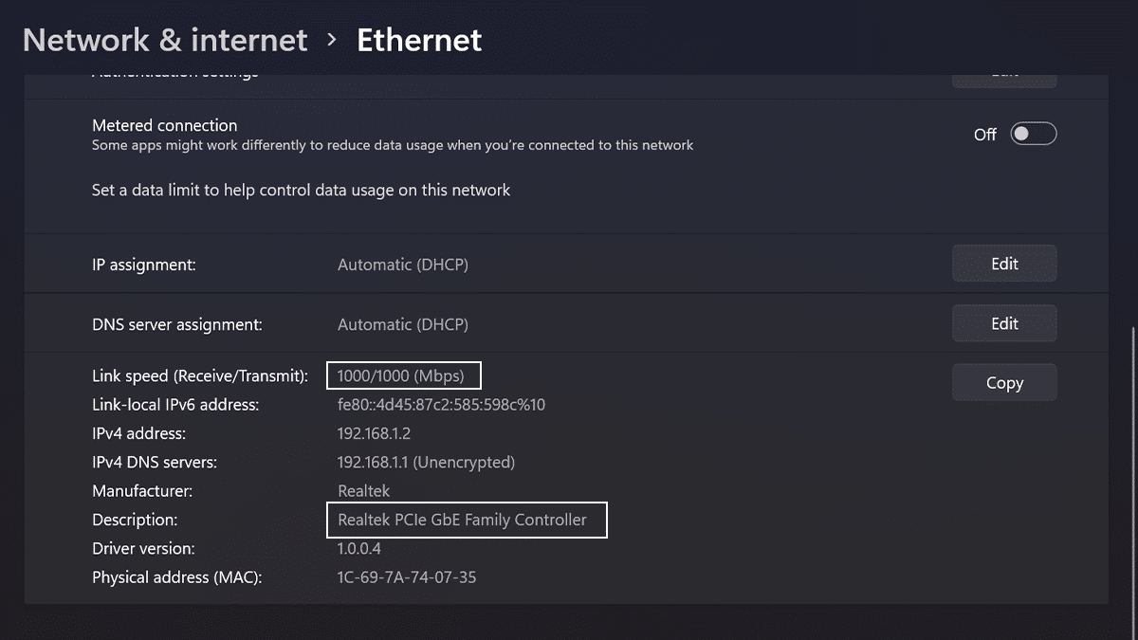
Task: Click the IPv4 DNS server 192.168.1.1 value
Action: [426, 463]
